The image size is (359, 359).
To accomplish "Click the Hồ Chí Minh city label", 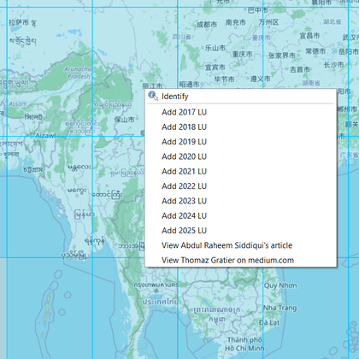I will click(x=244, y=344).
